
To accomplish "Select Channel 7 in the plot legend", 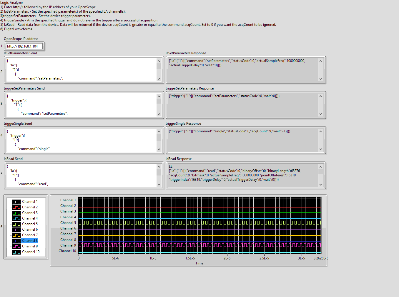I will pos(29,235).
